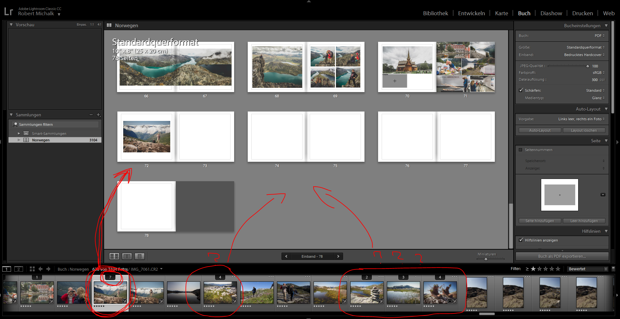The image size is (620, 319).
Task: Add new collection with plus icon
Action: (x=99, y=115)
